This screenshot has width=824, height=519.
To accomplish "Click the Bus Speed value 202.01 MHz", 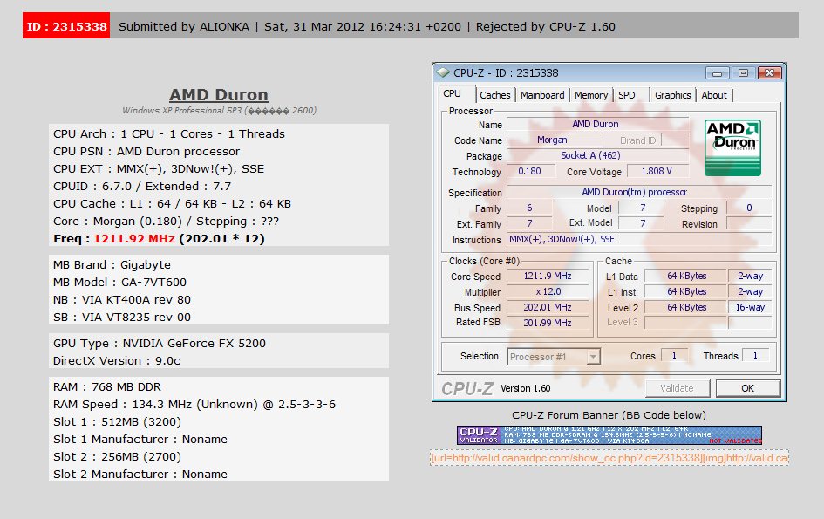I will point(548,308).
